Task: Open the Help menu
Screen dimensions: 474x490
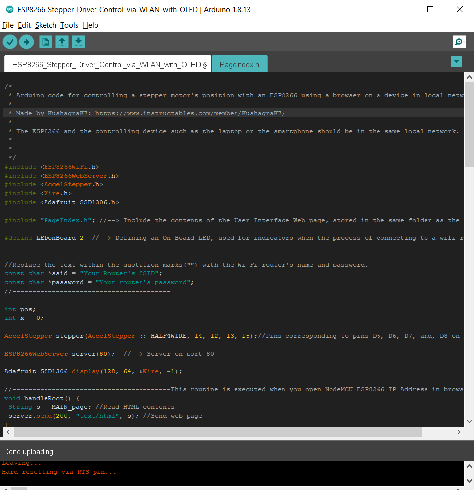Action: click(x=91, y=25)
